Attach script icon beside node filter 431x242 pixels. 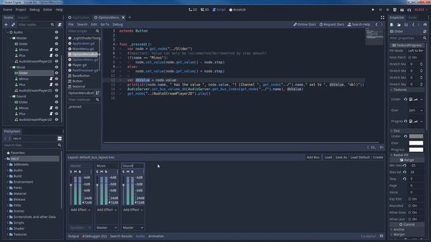point(60,25)
